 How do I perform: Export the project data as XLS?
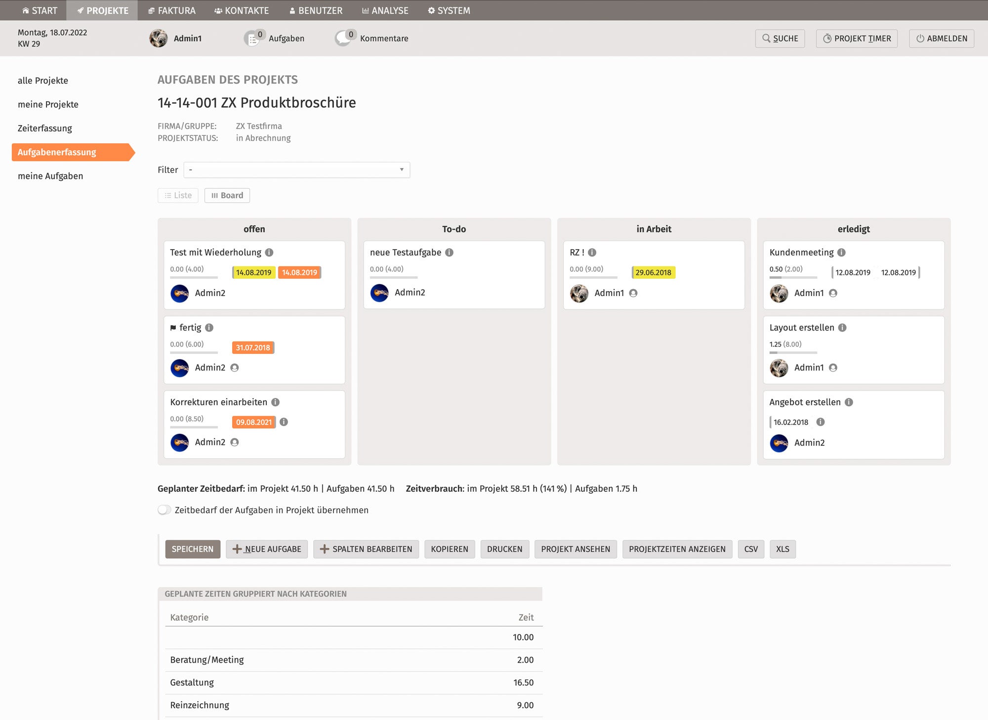782,549
